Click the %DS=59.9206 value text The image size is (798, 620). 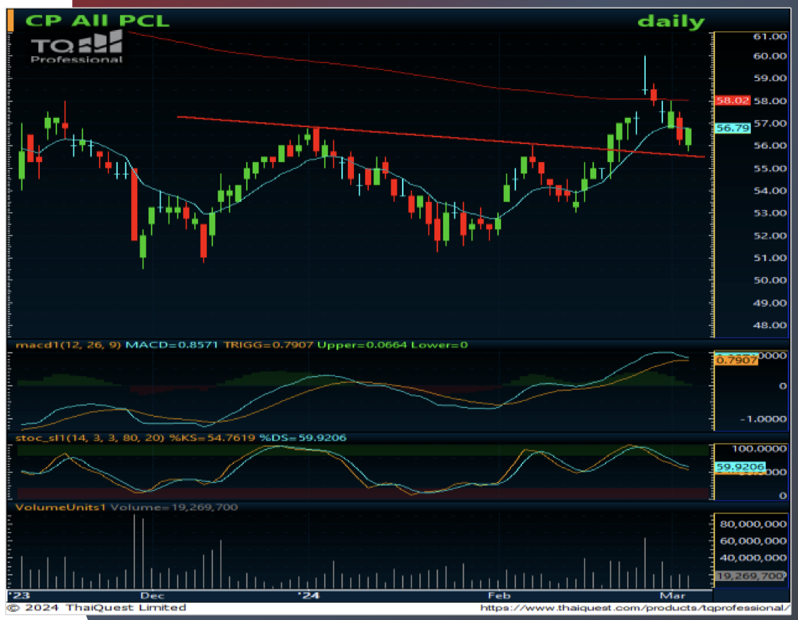(x=303, y=438)
